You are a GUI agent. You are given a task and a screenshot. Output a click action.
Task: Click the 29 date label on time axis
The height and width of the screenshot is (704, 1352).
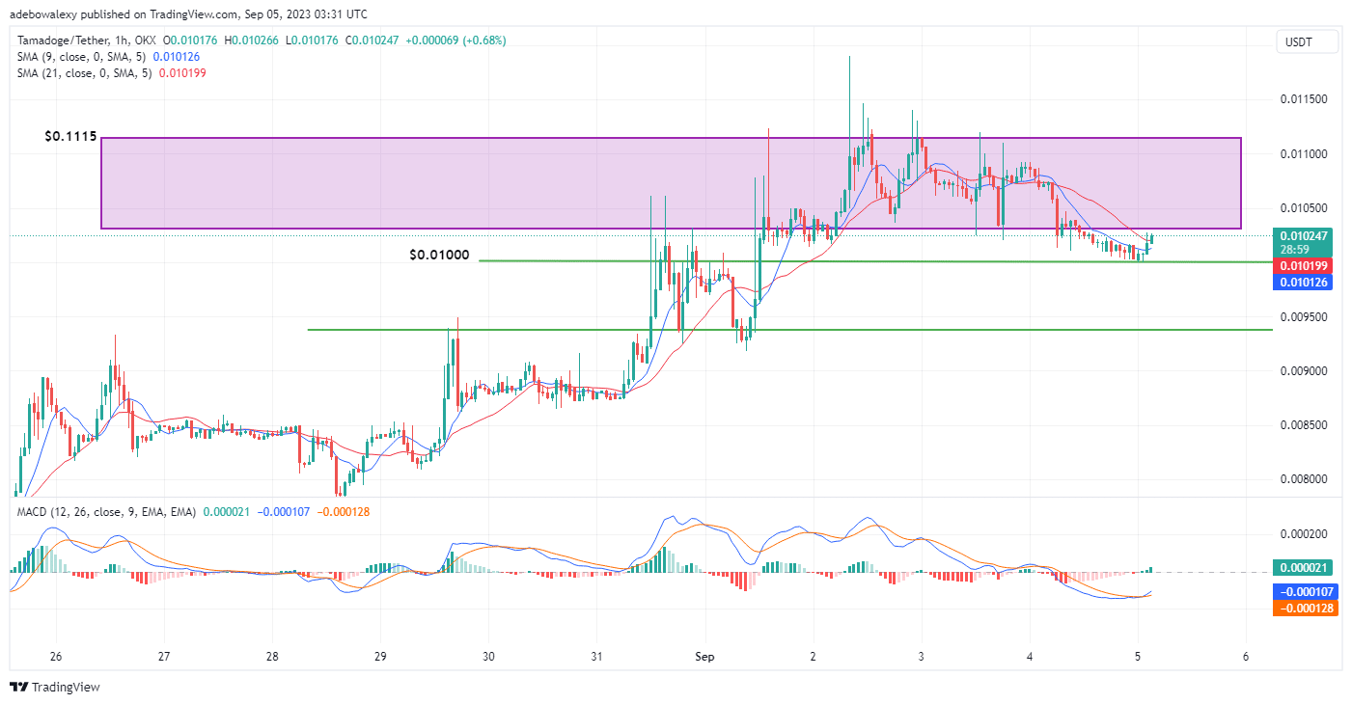coord(380,657)
